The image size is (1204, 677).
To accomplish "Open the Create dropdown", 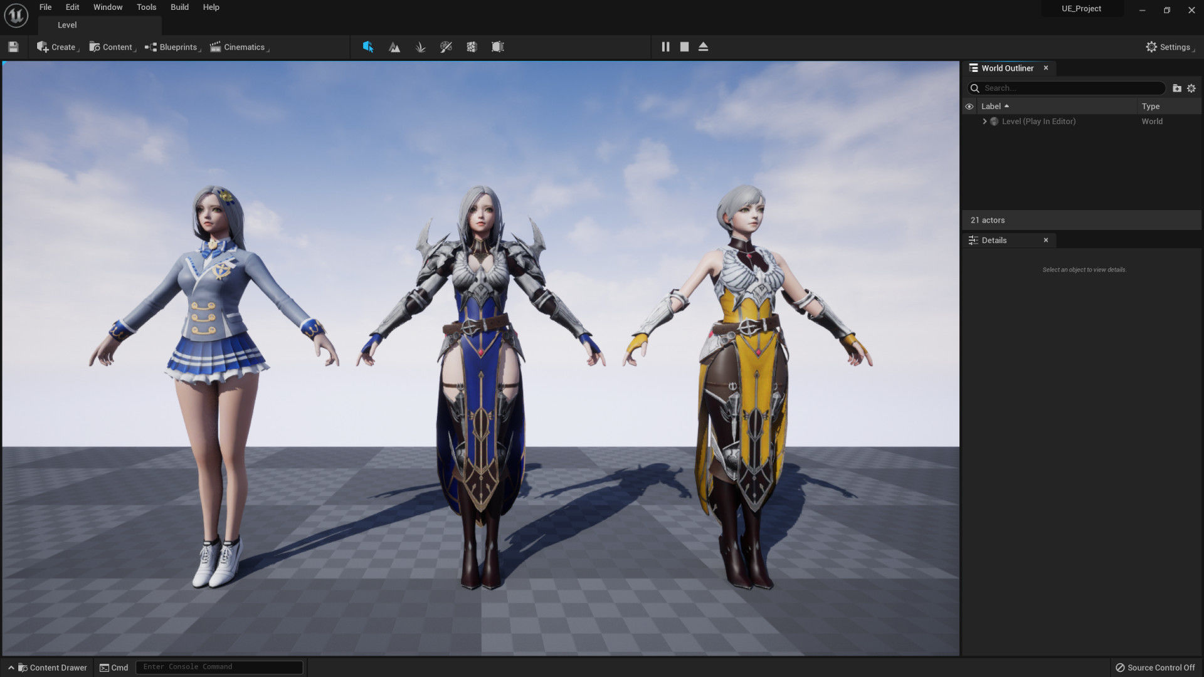I will 57,47.
